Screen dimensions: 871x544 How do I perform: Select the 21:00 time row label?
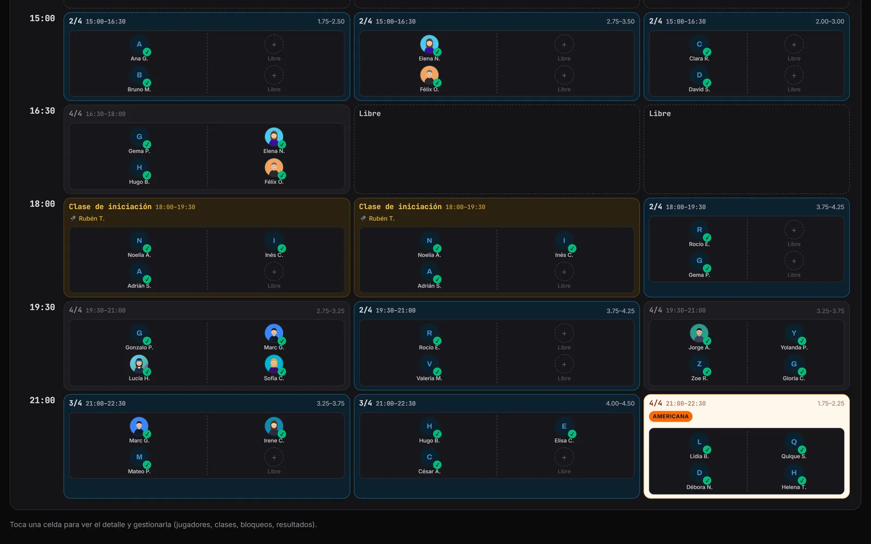click(x=42, y=400)
